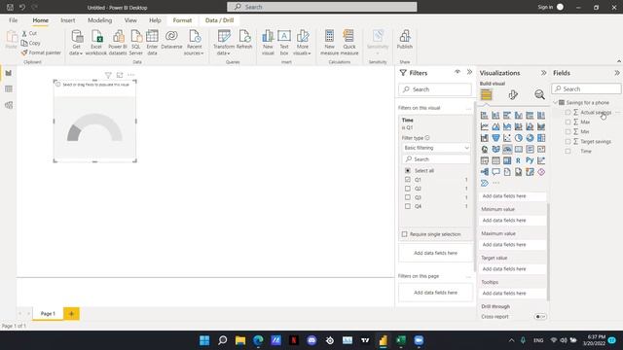
Task: Click Sign in at top right
Action: 545,7
